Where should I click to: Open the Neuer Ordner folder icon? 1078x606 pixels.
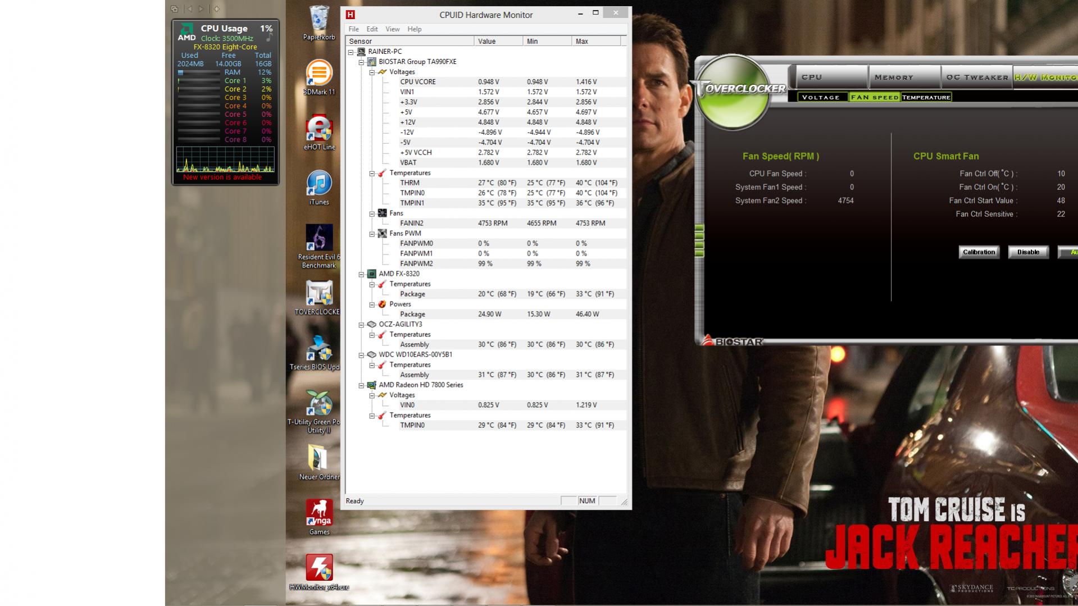click(319, 463)
